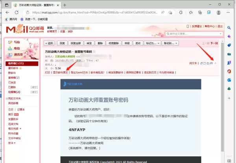Open the 群邮件 group mail folder
Screen dimensions: 236x163
12,73
